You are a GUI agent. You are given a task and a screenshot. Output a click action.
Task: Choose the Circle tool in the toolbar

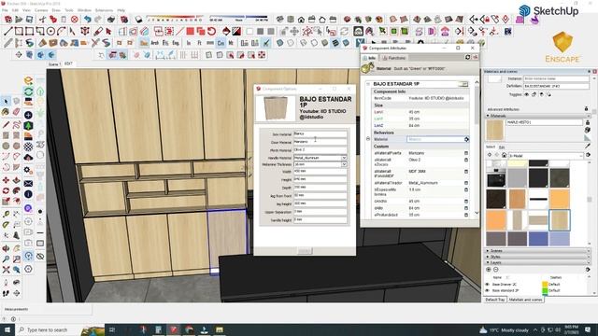50,31
